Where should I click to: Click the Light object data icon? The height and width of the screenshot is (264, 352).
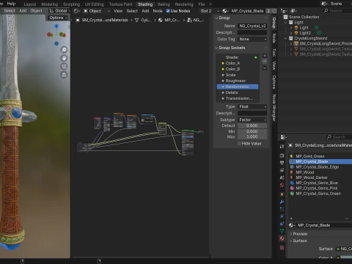[x=316, y=27]
